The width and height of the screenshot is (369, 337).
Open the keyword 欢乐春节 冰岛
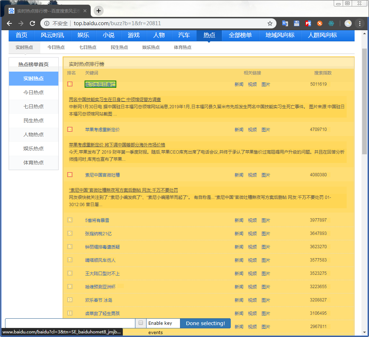[x=98, y=300]
